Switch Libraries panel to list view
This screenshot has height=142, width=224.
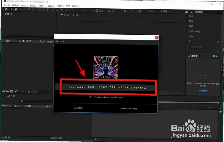[218, 56]
